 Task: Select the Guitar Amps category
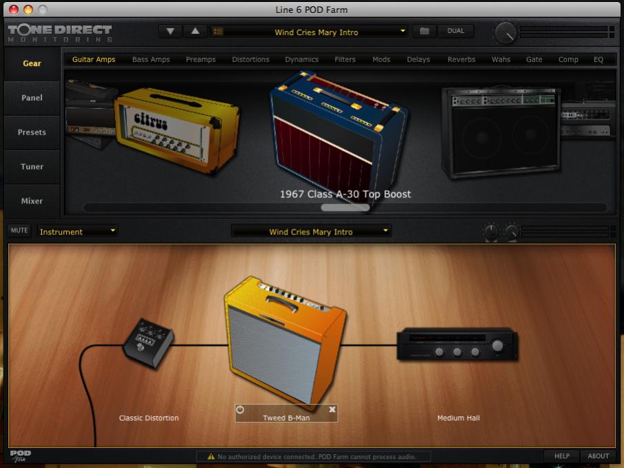pos(94,60)
